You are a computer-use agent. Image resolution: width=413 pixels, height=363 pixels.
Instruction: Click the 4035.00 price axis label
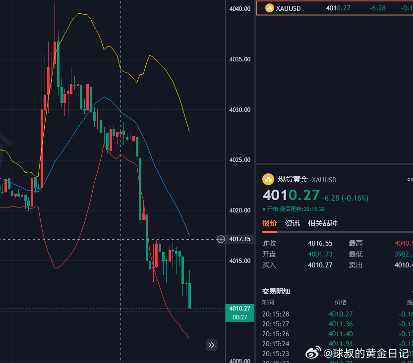point(239,59)
